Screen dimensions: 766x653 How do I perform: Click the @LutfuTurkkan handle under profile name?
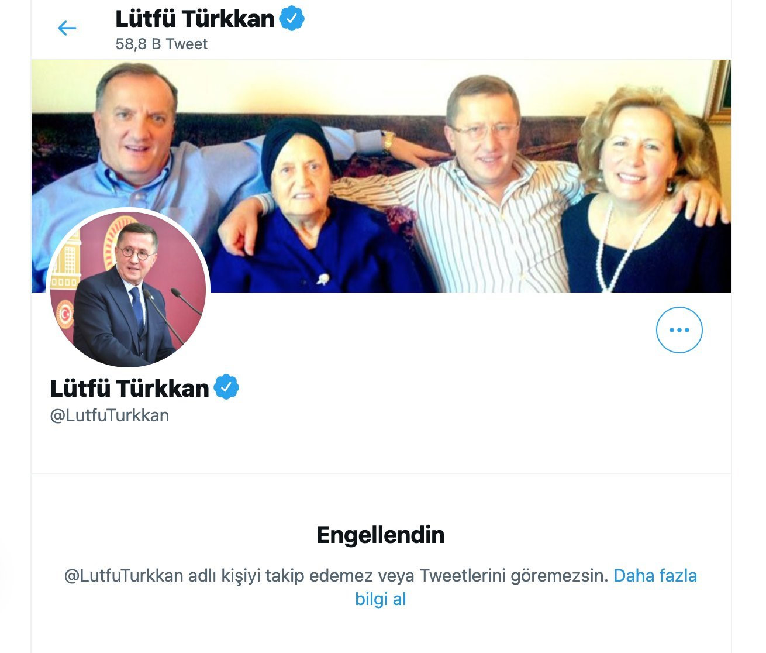coord(109,415)
